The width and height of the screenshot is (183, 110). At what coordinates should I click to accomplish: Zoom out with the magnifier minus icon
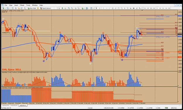[72, 8]
